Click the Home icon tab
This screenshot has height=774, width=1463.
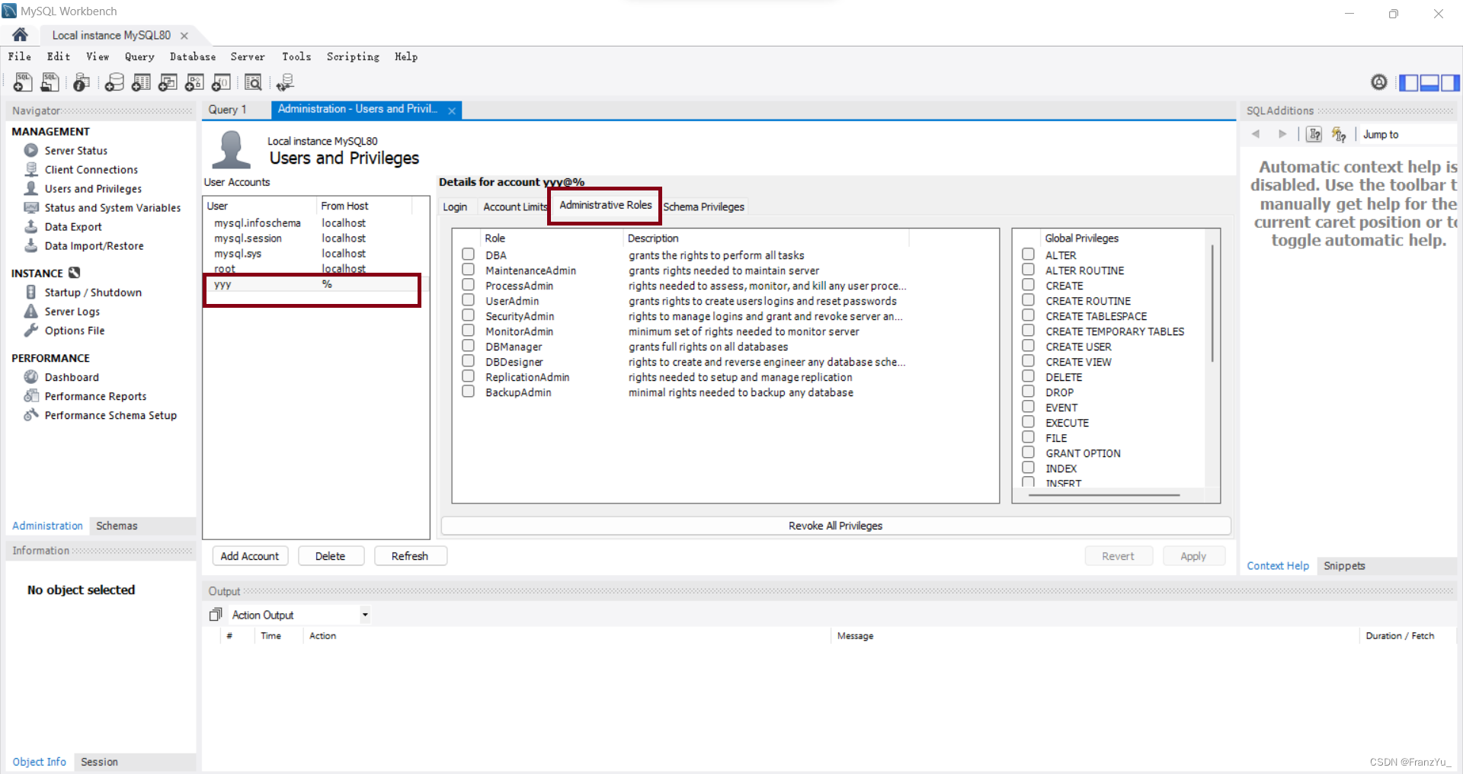(x=21, y=34)
